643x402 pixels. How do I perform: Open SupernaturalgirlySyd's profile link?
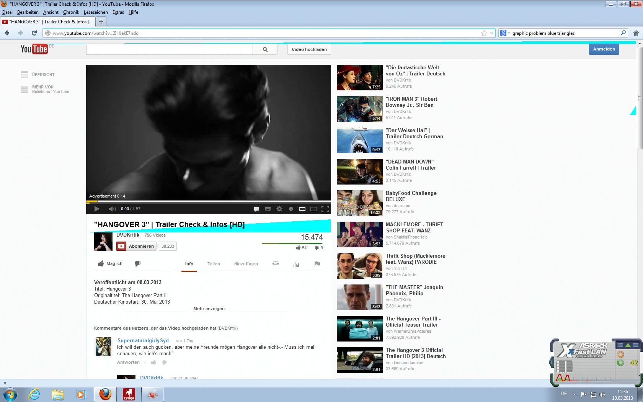tap(143, 340)
